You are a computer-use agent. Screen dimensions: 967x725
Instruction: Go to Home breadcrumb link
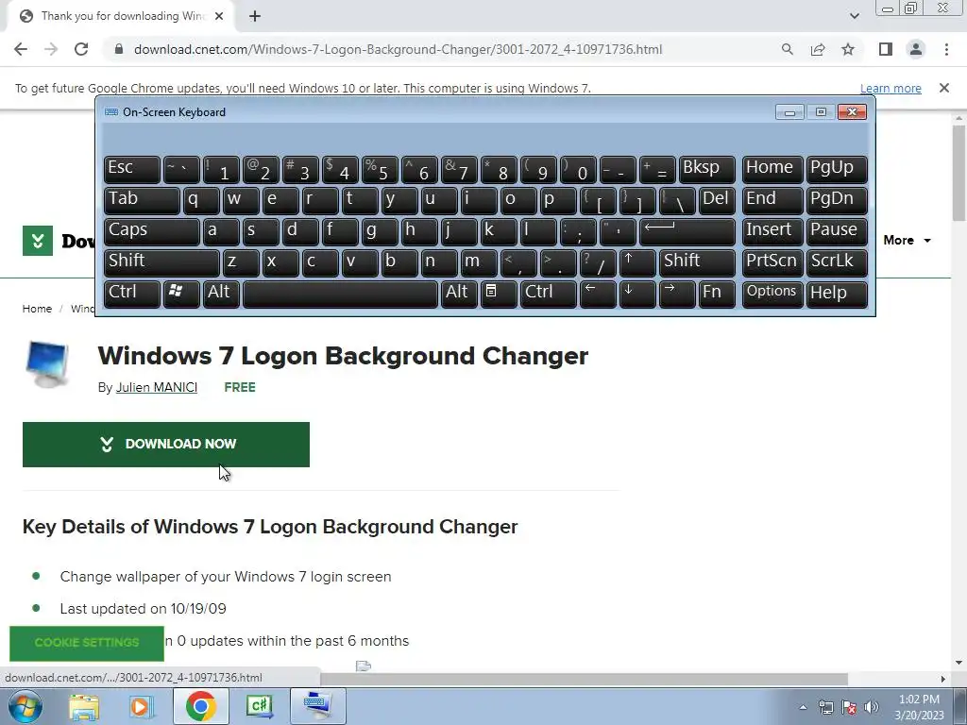37,309
